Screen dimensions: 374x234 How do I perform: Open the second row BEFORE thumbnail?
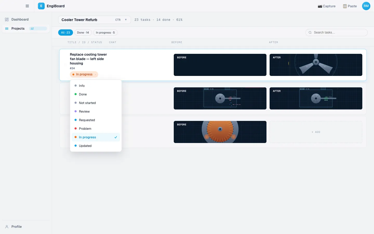click(220, 99)
